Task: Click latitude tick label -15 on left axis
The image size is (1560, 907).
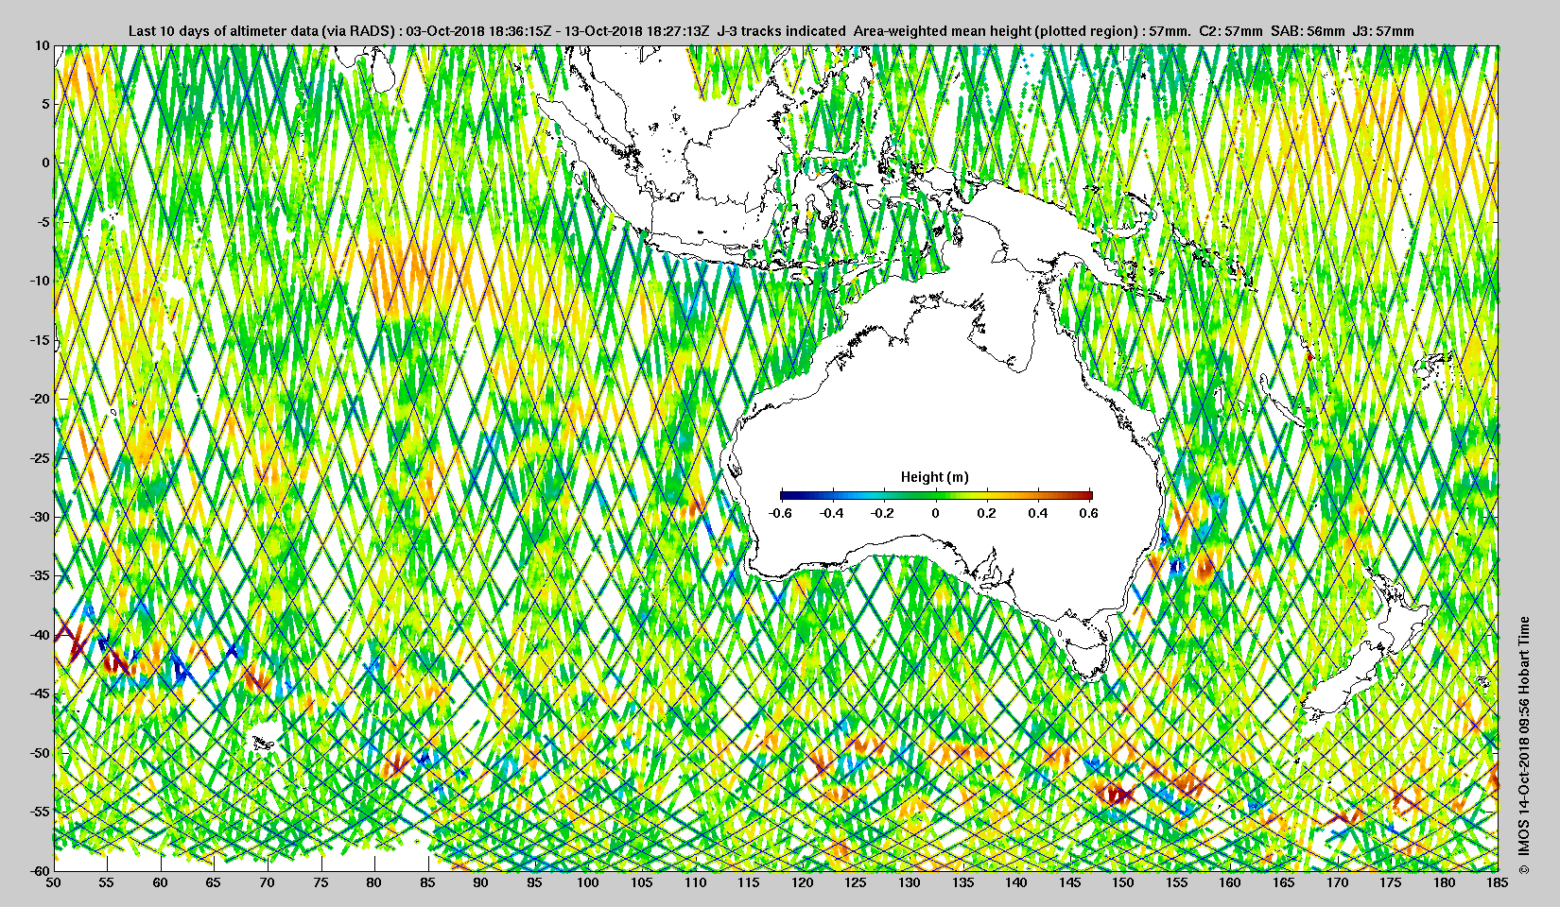Action: point(39,340)
